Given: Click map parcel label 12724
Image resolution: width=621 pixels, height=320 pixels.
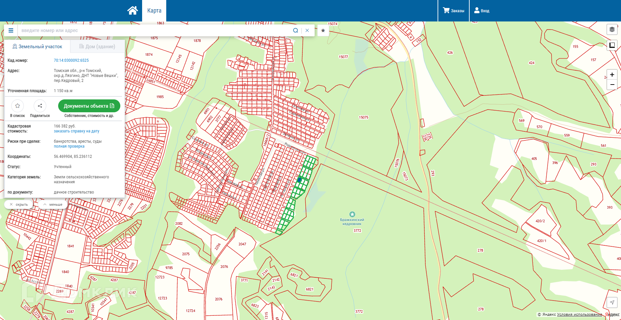Looking at the screenshot, I should tap(190, 311).
